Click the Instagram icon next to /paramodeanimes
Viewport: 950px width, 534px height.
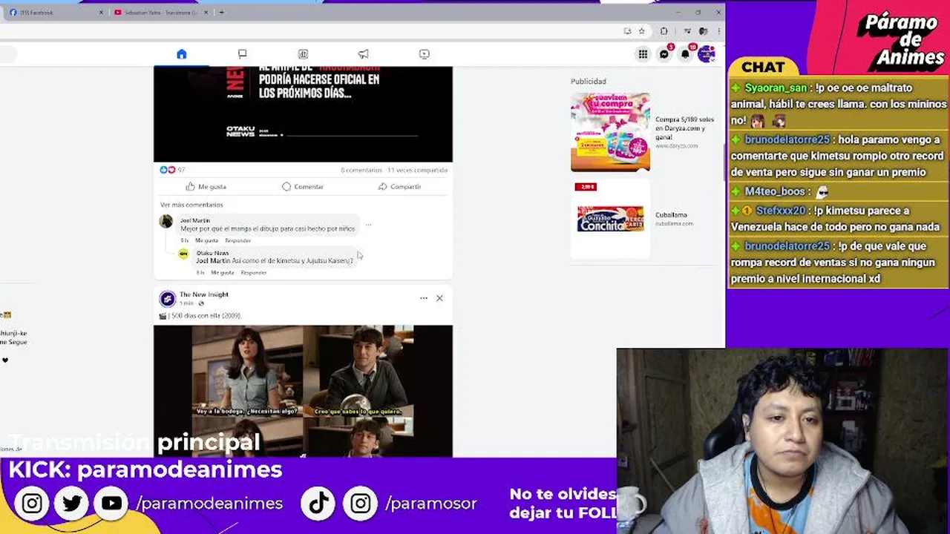(x=32, y=504)
